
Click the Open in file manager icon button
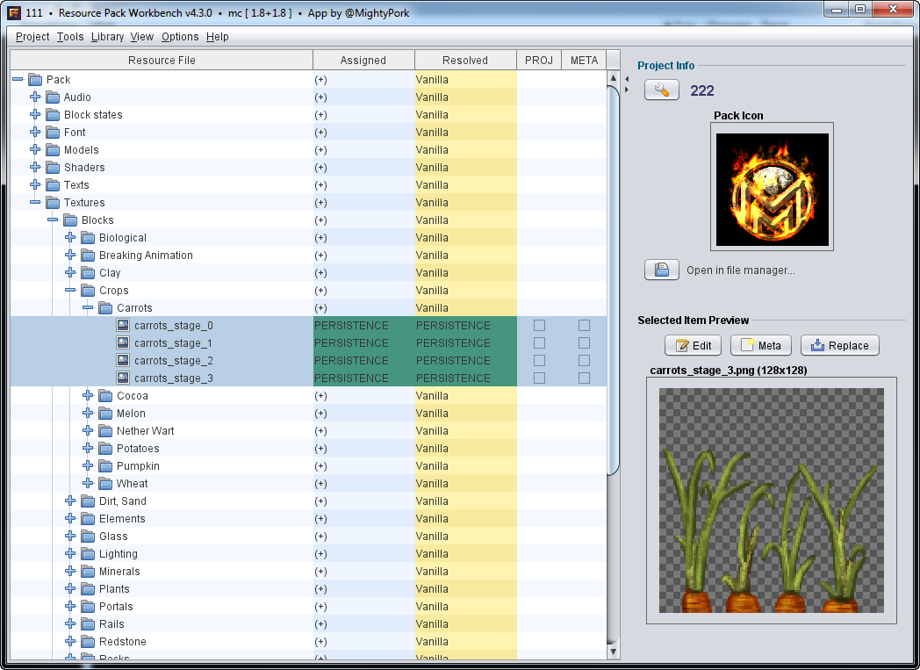coord(662,270)
